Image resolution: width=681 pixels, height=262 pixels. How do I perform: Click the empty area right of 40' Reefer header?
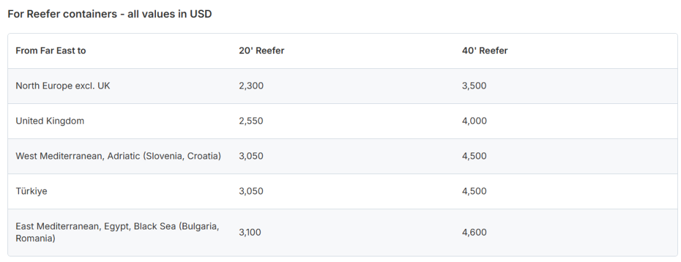(593, 51)
